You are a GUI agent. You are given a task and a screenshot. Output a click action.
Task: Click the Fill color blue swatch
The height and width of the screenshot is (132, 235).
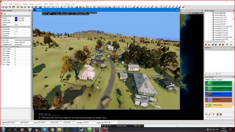point(16,18)
